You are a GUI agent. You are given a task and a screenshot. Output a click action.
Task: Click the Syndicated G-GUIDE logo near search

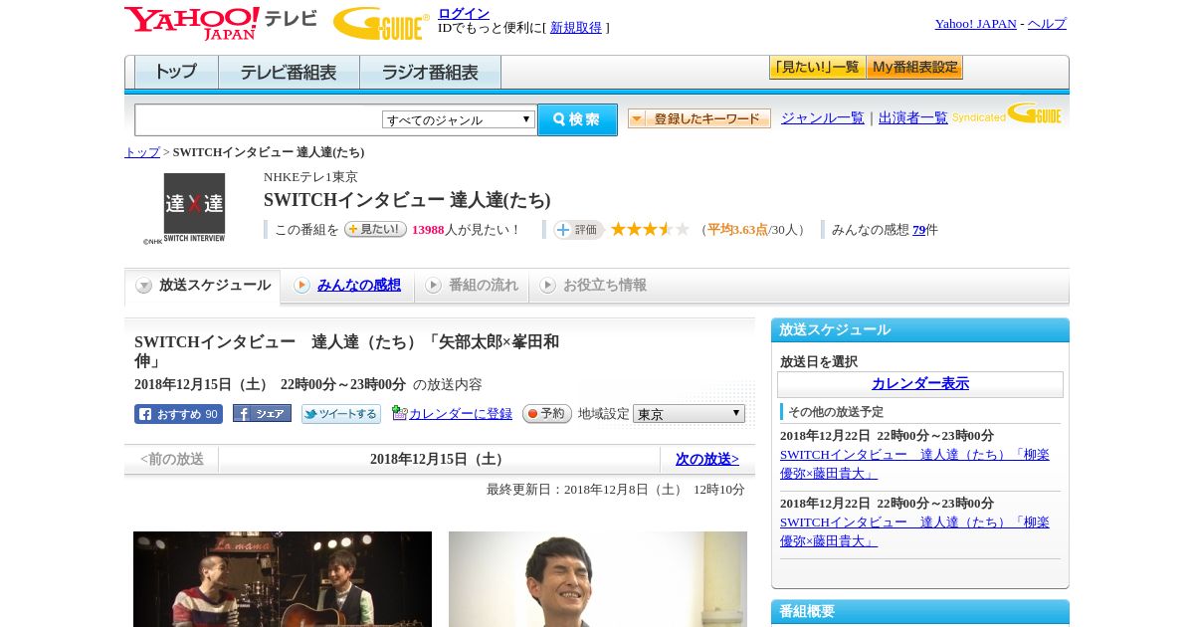[x=1007, y=114]
